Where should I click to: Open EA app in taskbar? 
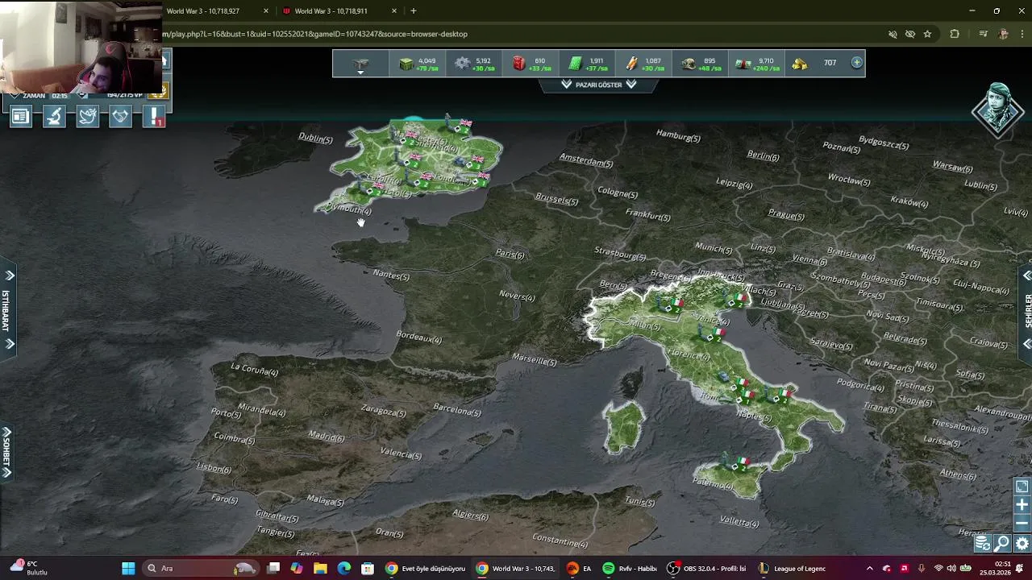point(579,569)
